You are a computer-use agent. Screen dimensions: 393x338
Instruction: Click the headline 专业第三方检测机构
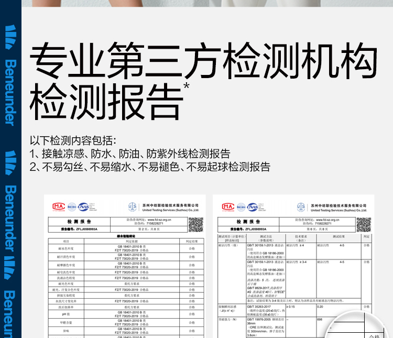point(203,60)
